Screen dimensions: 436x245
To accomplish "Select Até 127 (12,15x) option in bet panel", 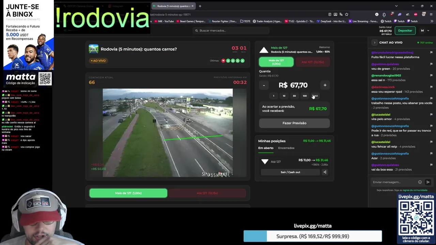I will coord(313,62).
